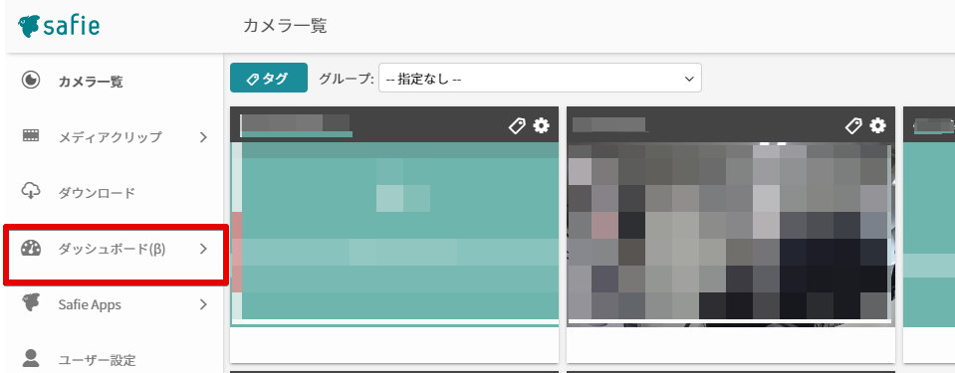
Task: Click the dashboard gauge icon
Action: [31, 249]
